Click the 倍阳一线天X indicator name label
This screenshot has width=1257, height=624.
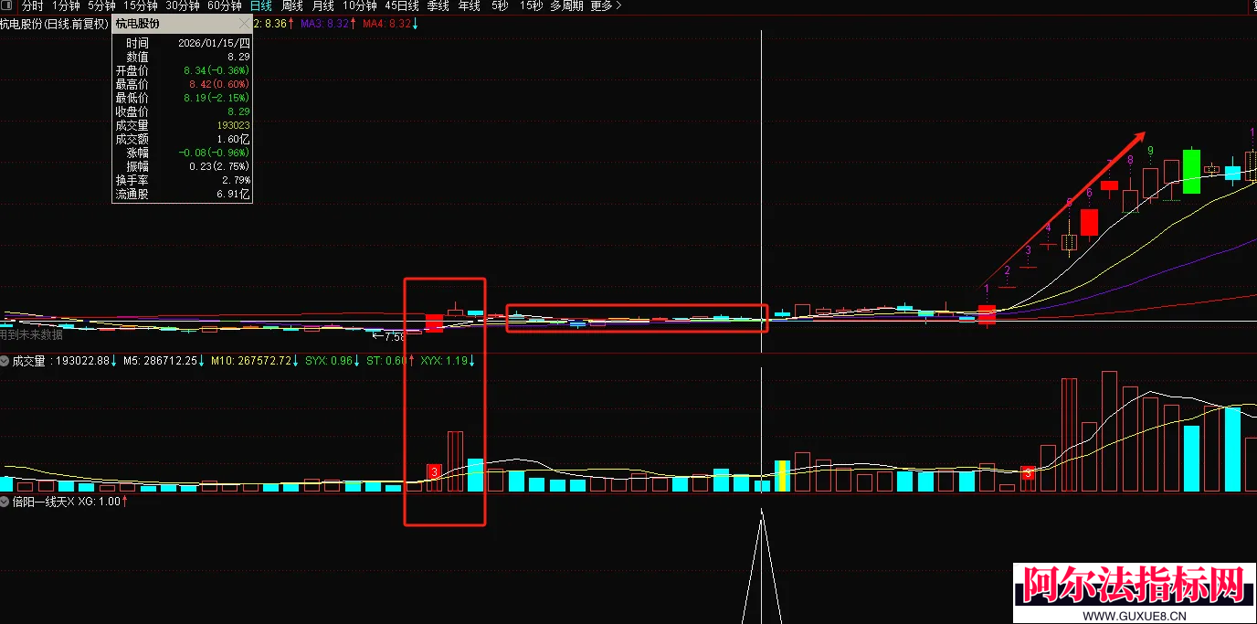tap(43, 502)
